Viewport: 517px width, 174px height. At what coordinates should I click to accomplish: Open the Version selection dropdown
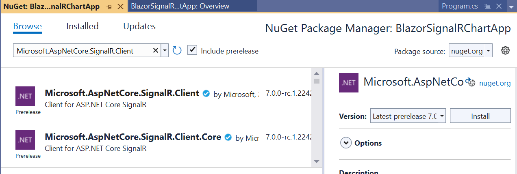[x=408, y=116]
